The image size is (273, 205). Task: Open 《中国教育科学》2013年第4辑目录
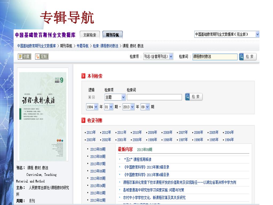point(146,175)
